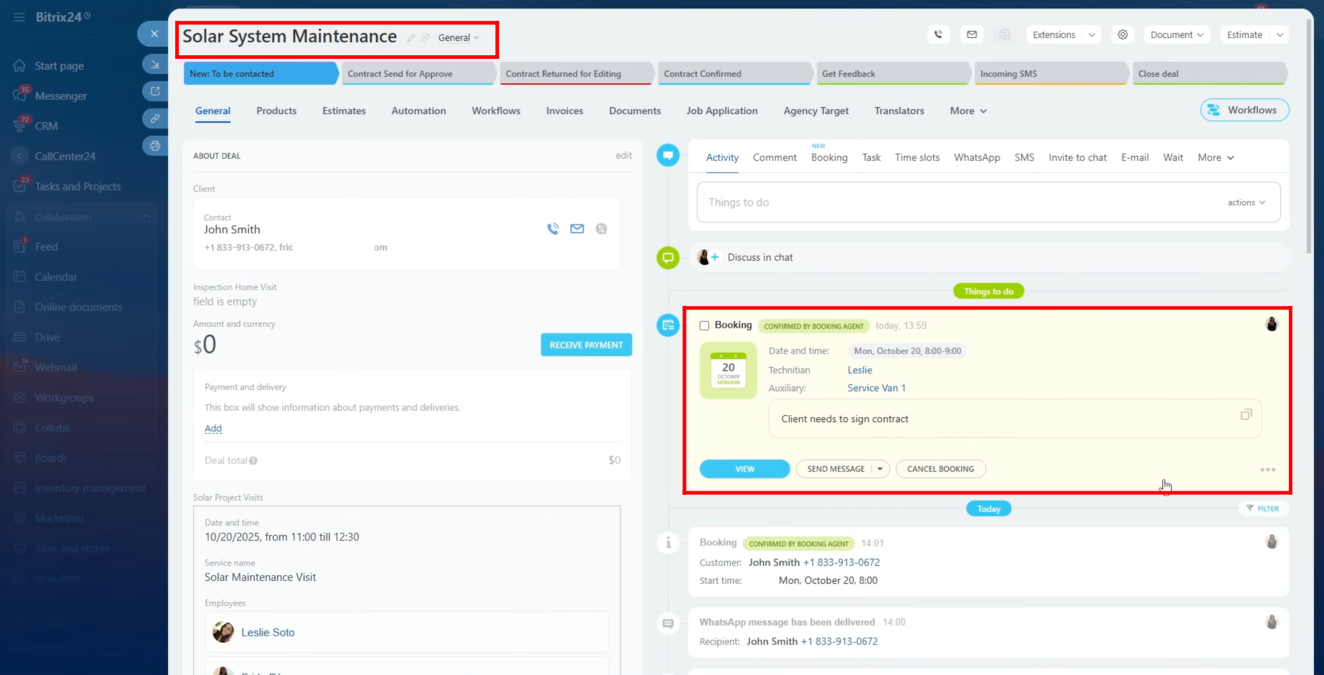Call John Smith using contact phone icon

(552, 229)
